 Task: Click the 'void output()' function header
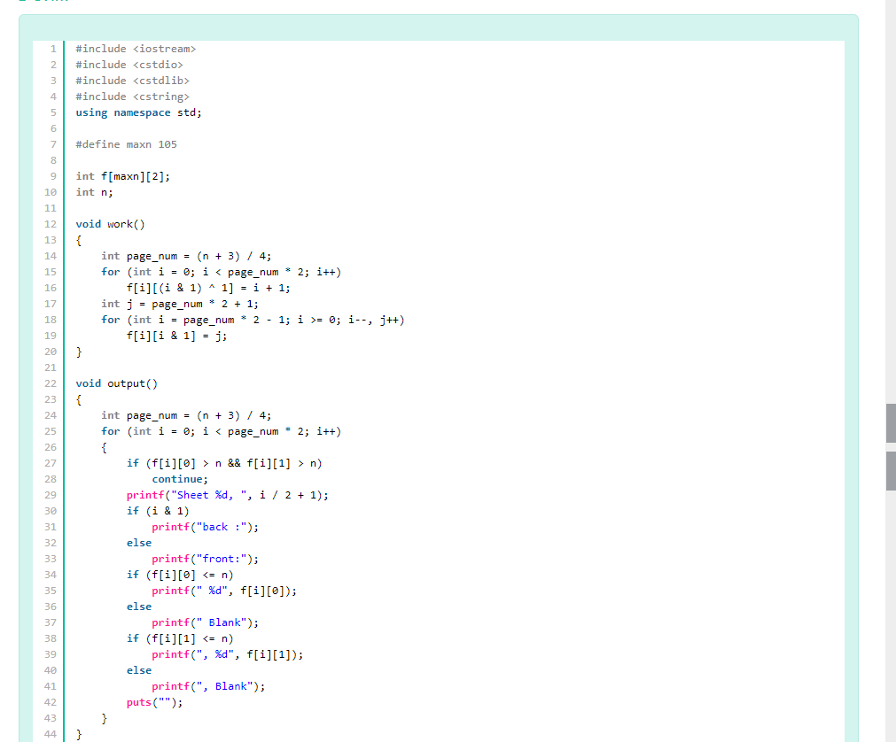117,383
